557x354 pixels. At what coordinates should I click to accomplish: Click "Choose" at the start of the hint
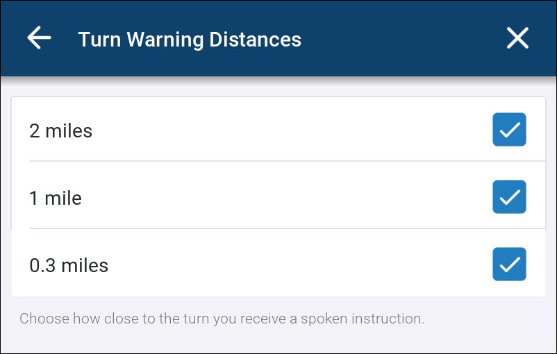[x=44, y=319]
